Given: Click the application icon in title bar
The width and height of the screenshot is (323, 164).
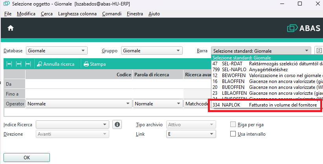Looking at the screenshot, I should coord(6,4).
